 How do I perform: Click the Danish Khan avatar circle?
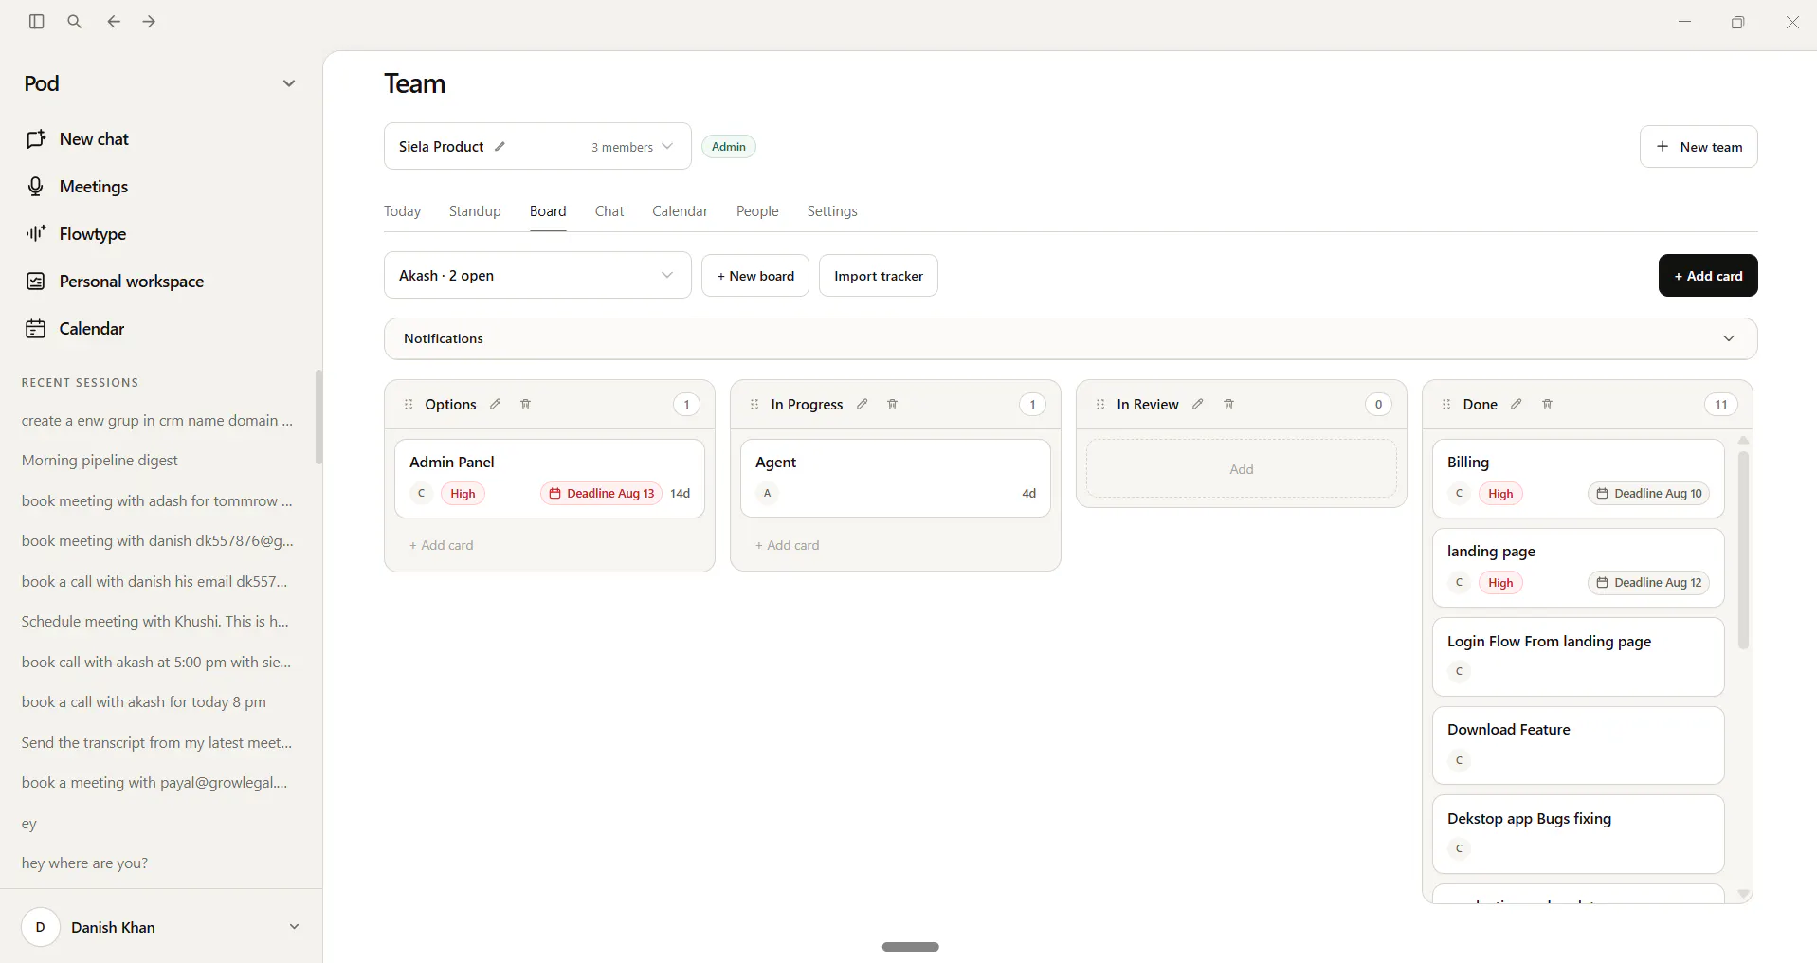(40, 927)
